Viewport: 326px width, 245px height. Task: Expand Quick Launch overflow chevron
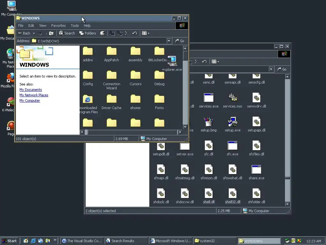[55, 240]
